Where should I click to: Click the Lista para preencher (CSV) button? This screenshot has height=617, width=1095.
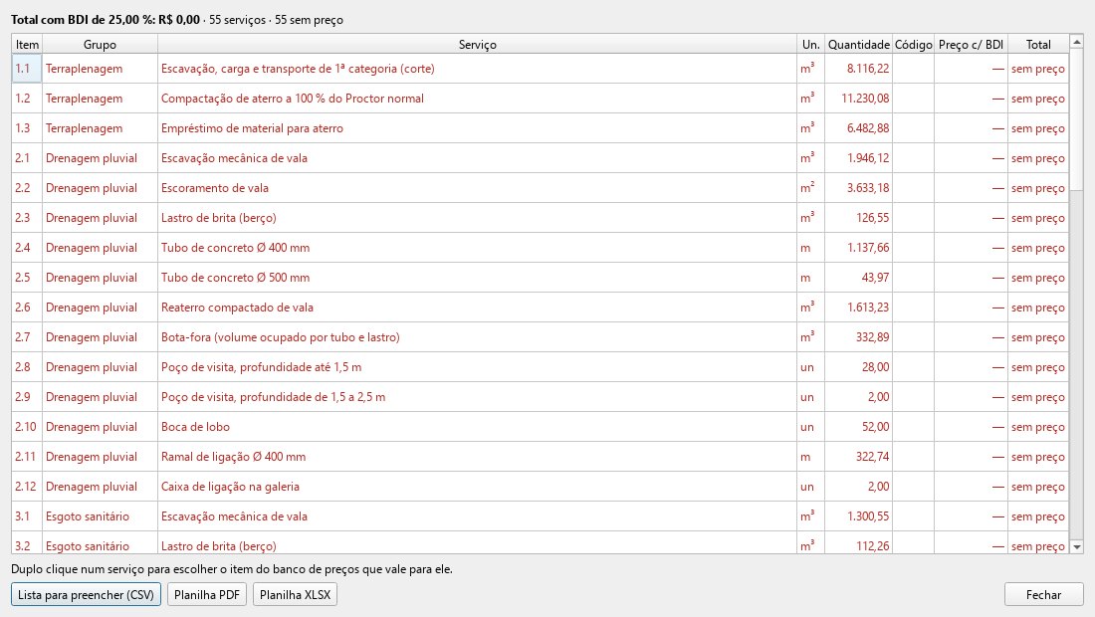tap(86, 595)
